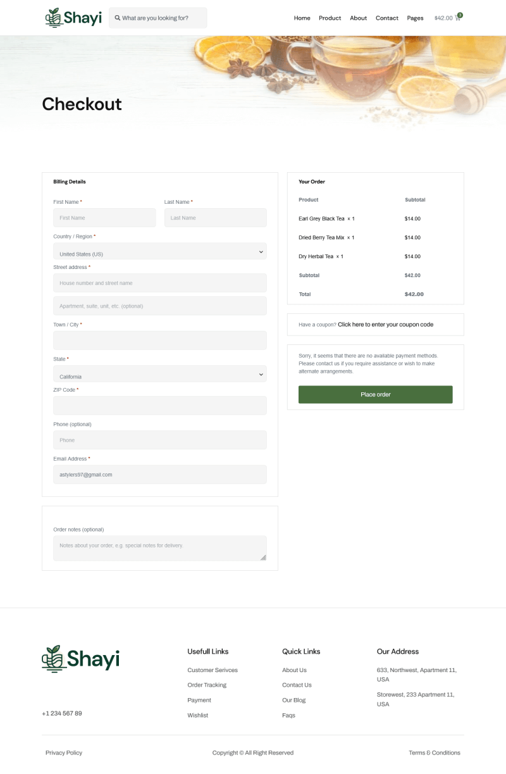Viewport: 506px width, 774px height.
Task: Click the header search box
Action: tap(162, 18)
